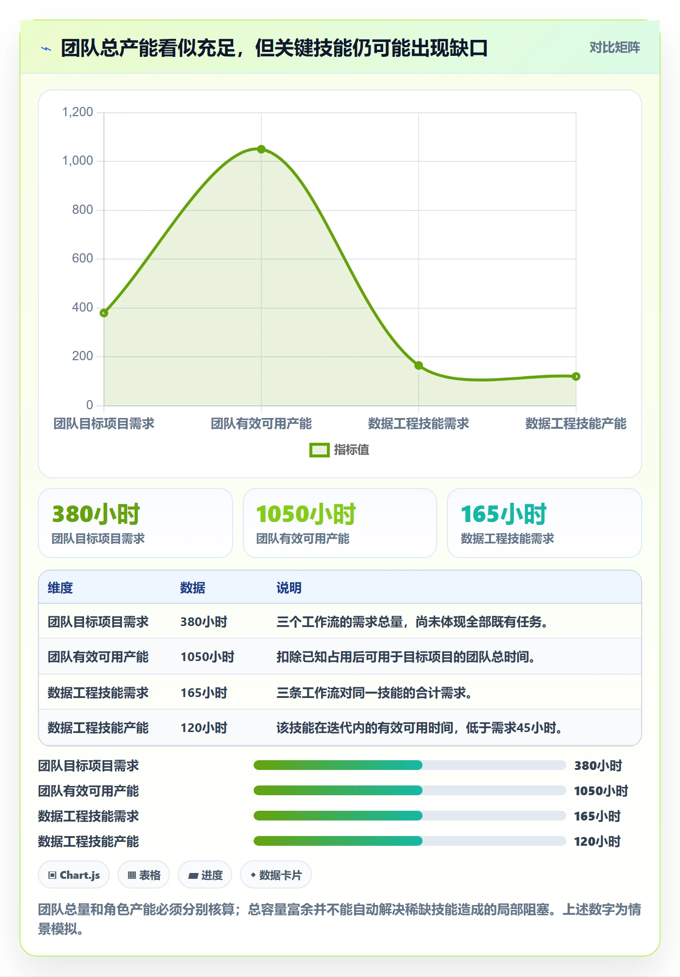Click the 1,000 y-axis tick label
The width and height of the screenshot is (680, 977).
(x=78, y=161)
